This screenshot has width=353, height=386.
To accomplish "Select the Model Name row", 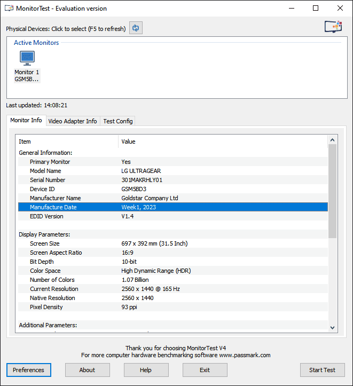I will pos(173,171).
